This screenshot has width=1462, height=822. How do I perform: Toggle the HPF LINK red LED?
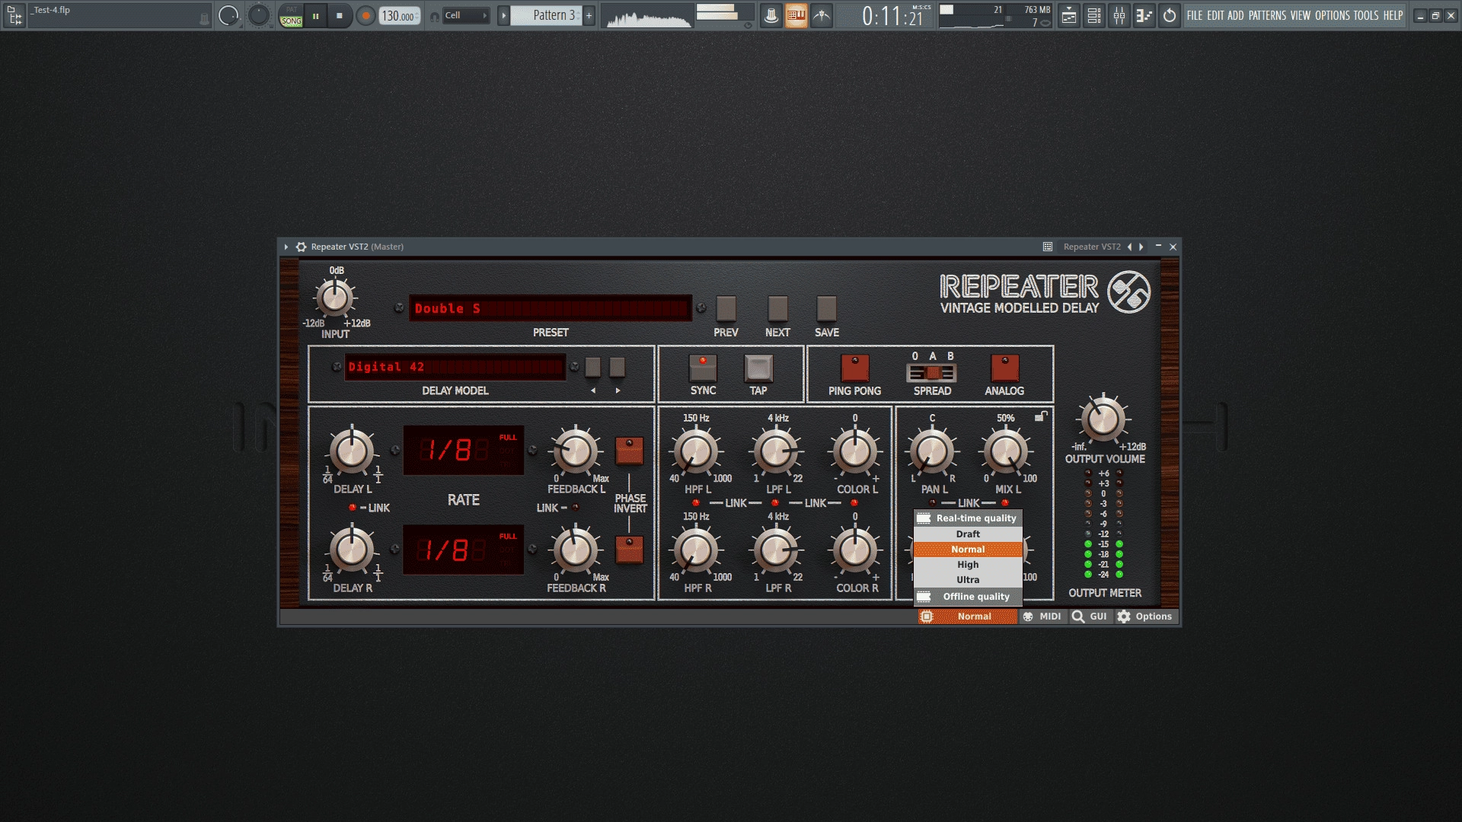tap(695, 503)
